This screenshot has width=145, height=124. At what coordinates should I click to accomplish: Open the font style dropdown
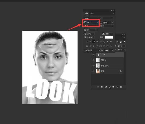coord(112,18)
